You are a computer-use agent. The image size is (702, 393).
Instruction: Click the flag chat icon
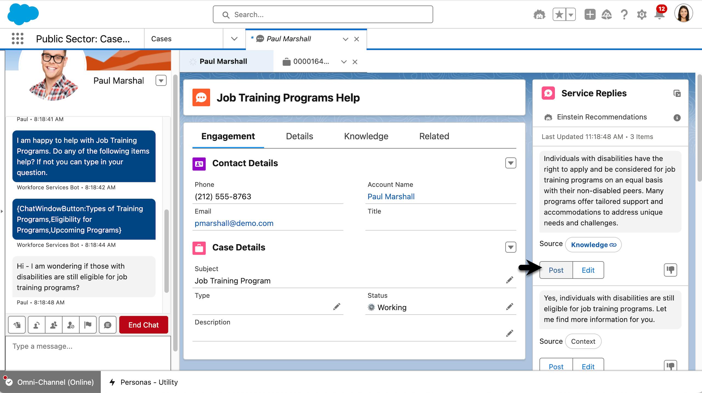(x=88, y=325)
